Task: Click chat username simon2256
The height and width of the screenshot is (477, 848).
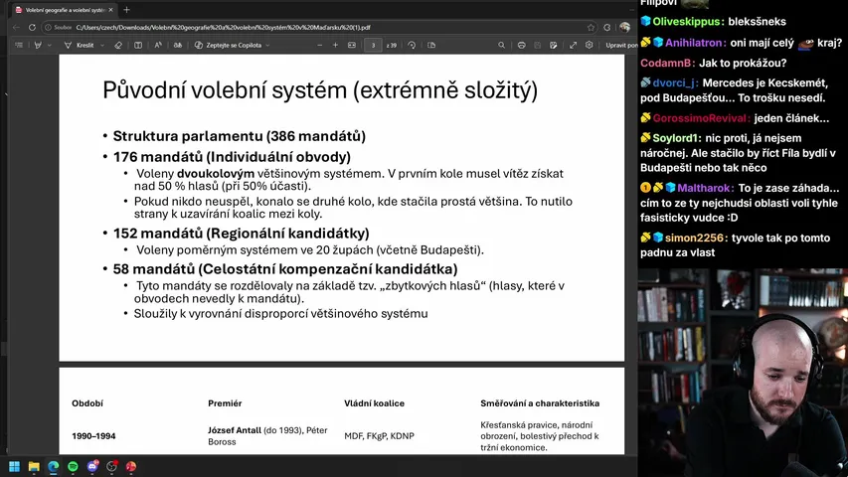Action: (x=694, y=238)
